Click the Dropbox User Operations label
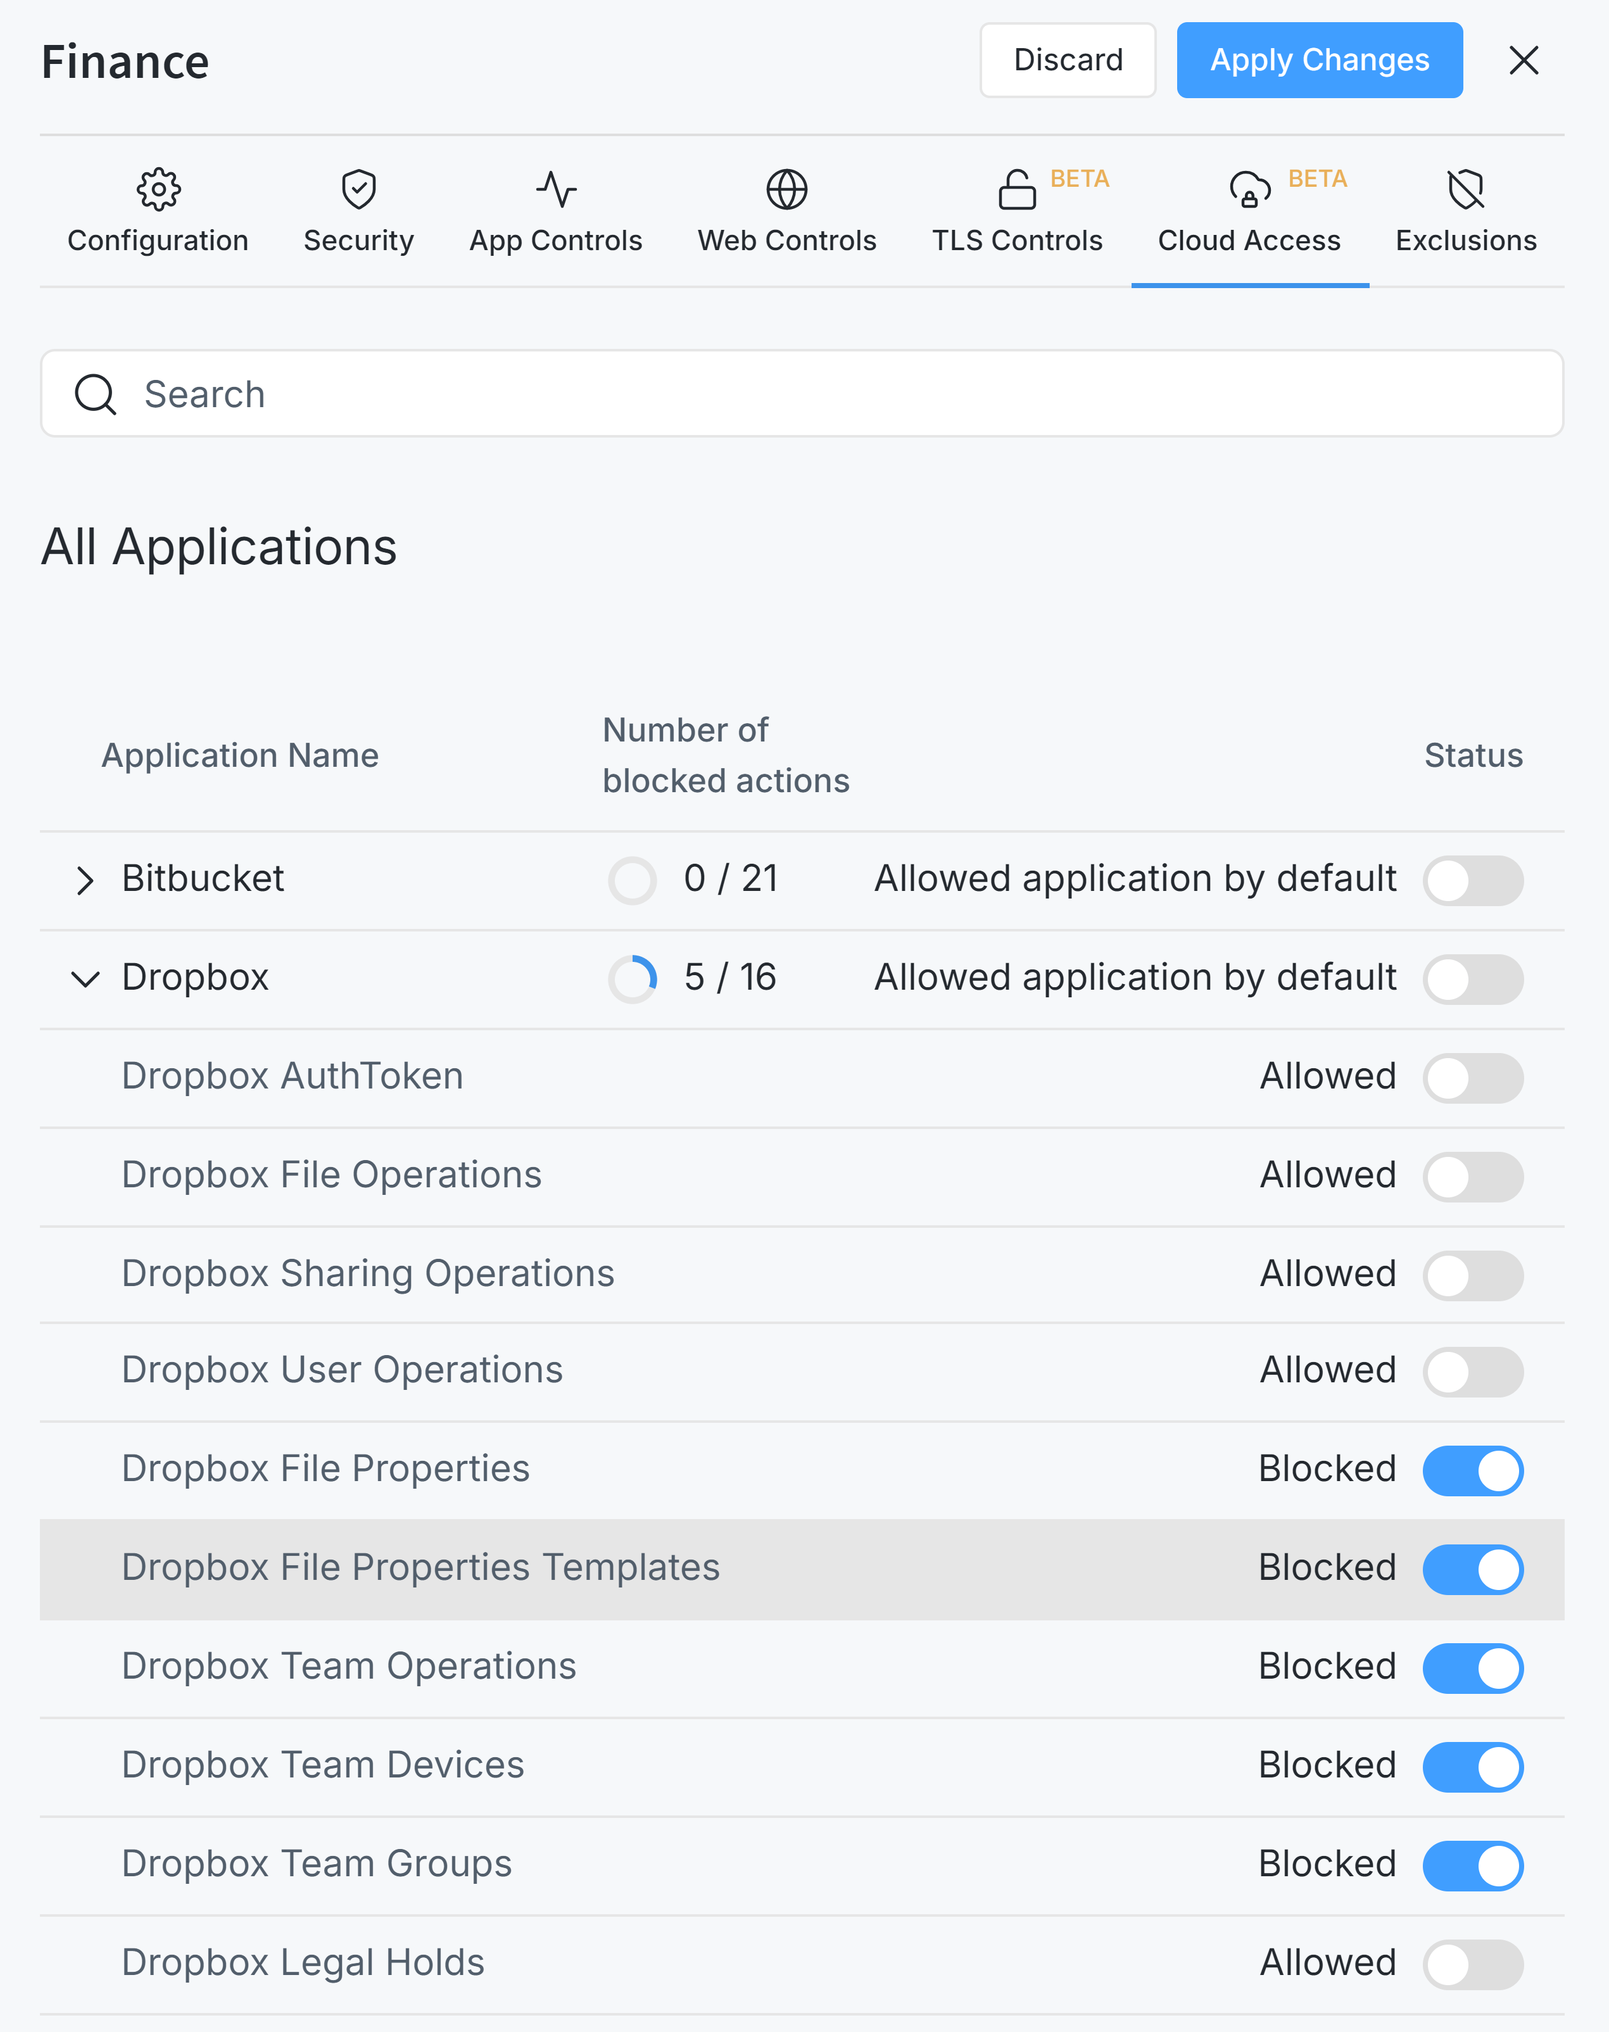The image size is (1609, 2032). tap(342, 1371)
